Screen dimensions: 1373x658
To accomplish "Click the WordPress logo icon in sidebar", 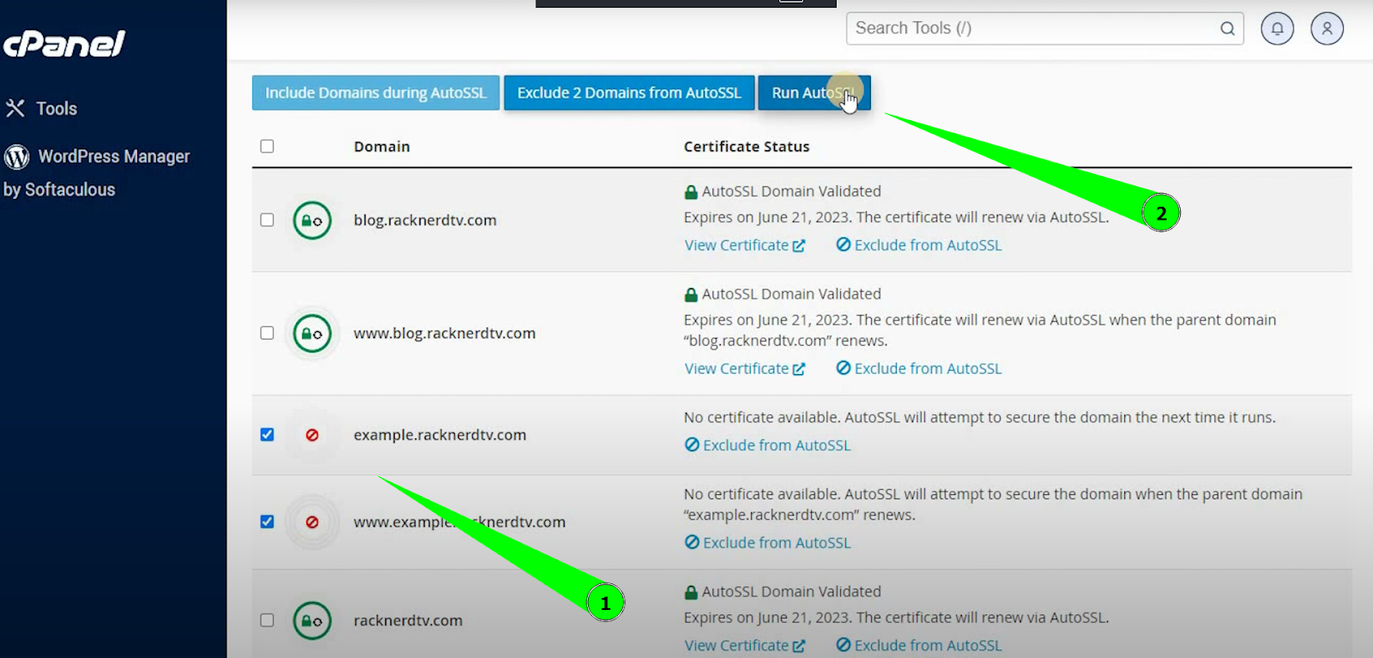I will (16, 157).
